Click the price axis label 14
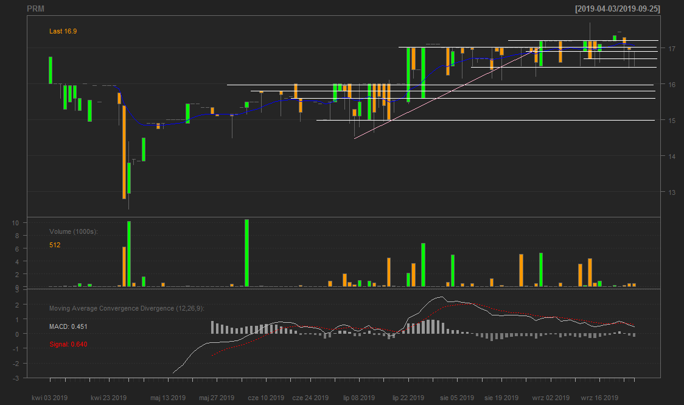This screenshot has height=405, width=684. [x=671, y=157]
